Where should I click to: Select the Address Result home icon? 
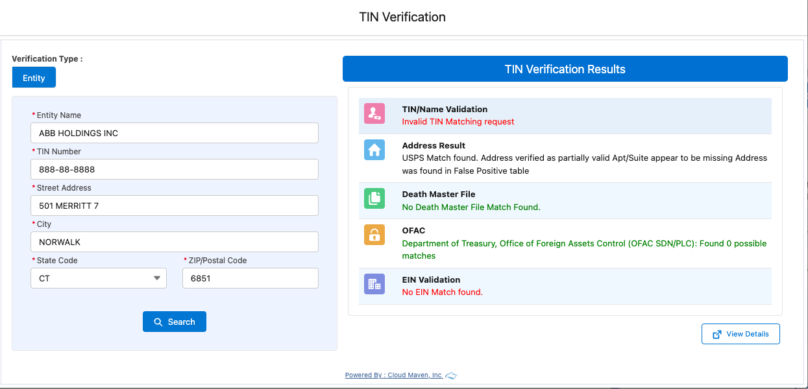pos(374,150)
